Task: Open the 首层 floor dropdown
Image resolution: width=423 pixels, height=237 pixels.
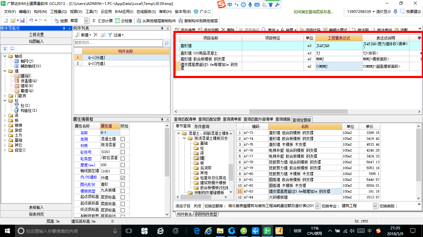Action: coord(86,21)
